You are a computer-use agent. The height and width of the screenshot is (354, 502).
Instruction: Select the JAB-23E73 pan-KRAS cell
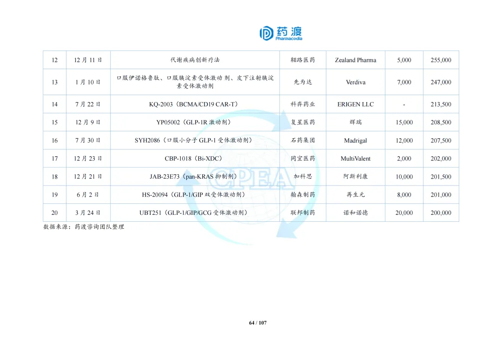[195, 176]
